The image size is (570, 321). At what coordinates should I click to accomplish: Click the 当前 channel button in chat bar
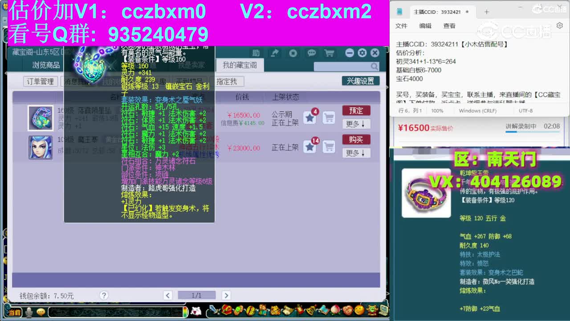point(14,313)
